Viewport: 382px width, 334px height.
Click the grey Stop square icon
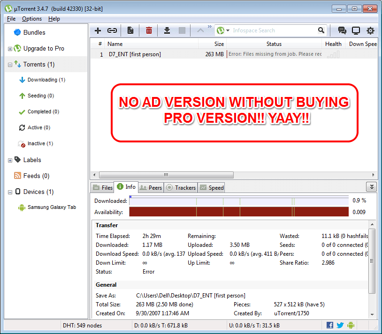(182, 30)
